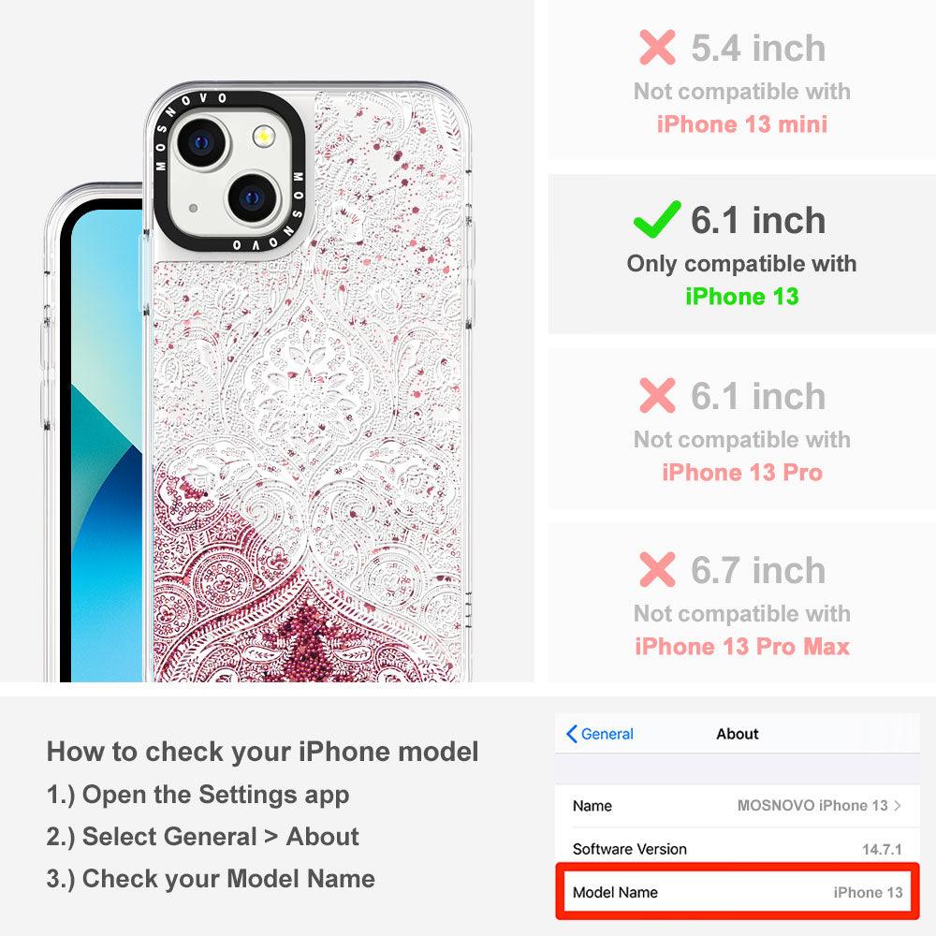The width and height of the screenshot is (936, 936).
Task: Click the green checkmark beside 6.1 inch
Action: click(x=657, y=219)
